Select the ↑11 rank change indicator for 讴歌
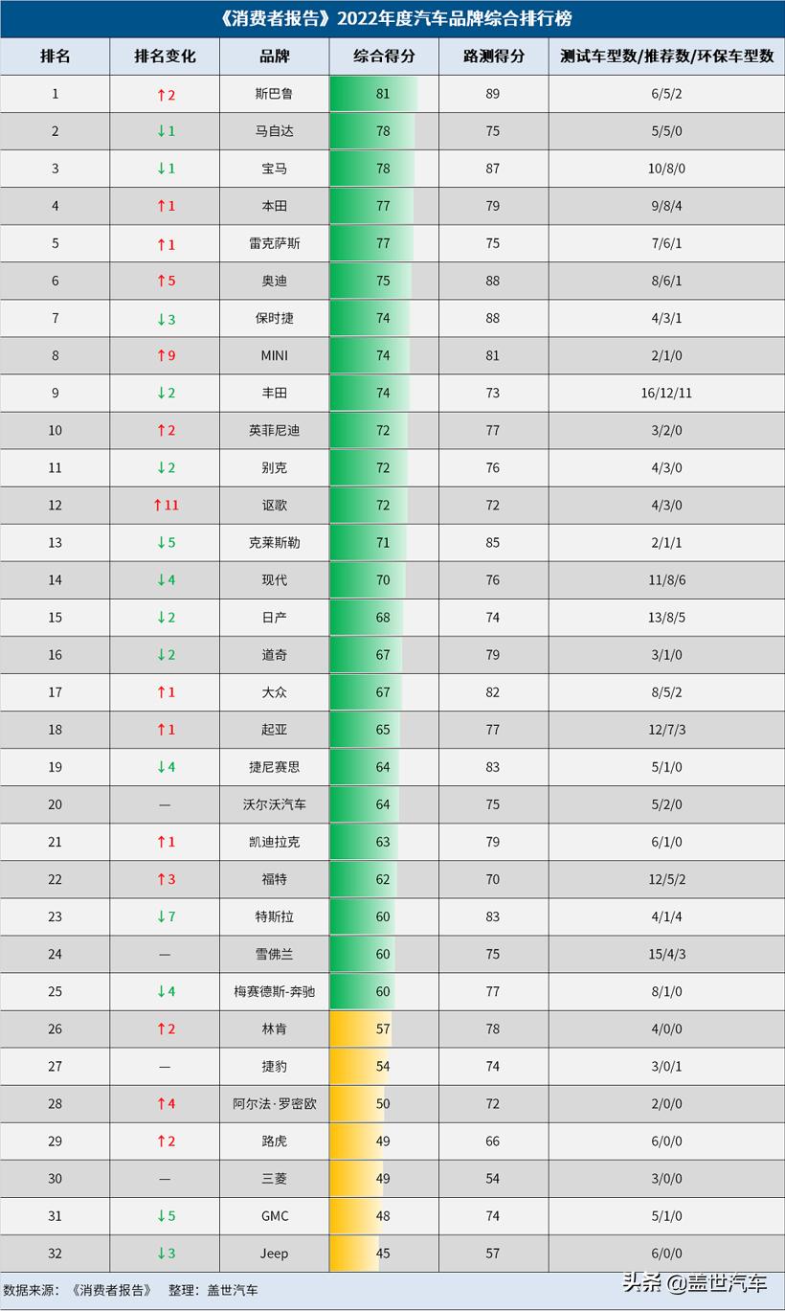Screen dimensions: 785x1311 point(165,506)
